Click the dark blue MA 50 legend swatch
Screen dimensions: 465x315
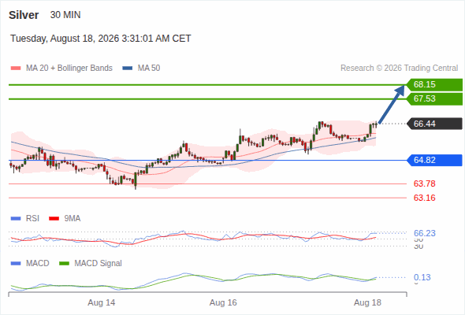click(x=128, y=69)
